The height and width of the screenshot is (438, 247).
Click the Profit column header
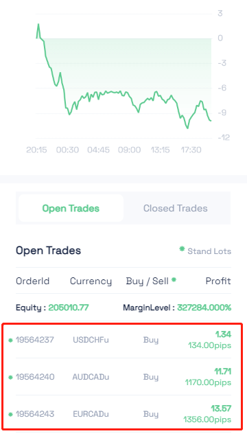click(x=218, y=281)
